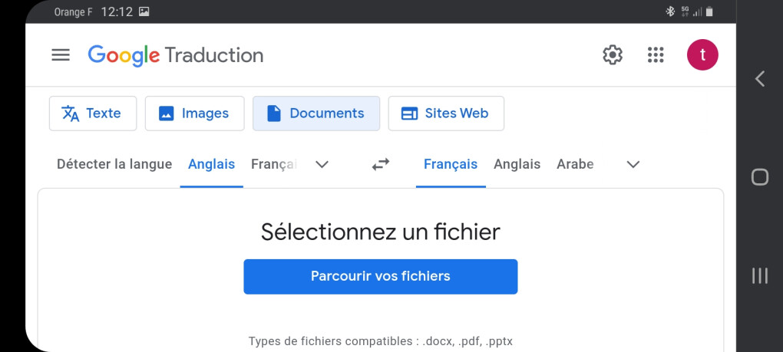Switch to Texte translation mode
The width and height of the screenshot is (783, 352).
tap(93, 113)
